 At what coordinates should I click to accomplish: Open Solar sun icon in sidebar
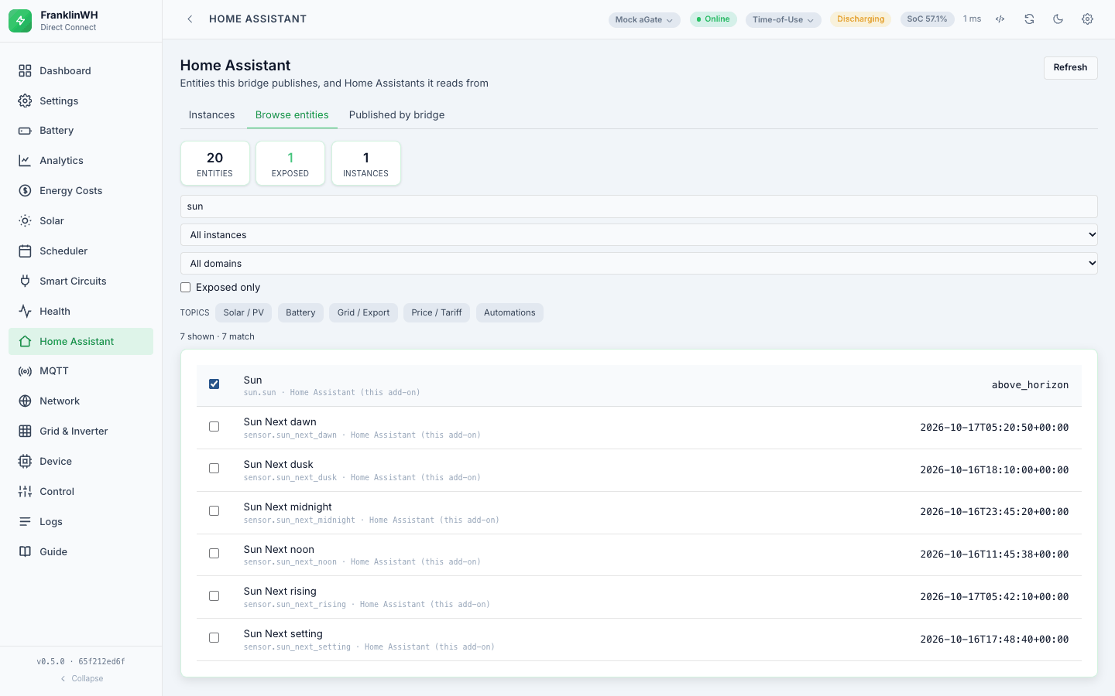25,221
